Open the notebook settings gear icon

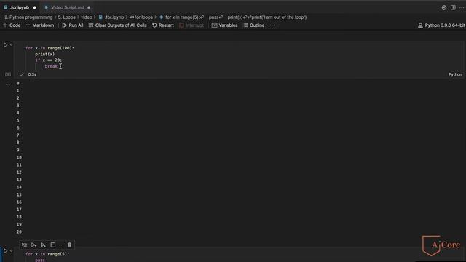coord(444,8)
